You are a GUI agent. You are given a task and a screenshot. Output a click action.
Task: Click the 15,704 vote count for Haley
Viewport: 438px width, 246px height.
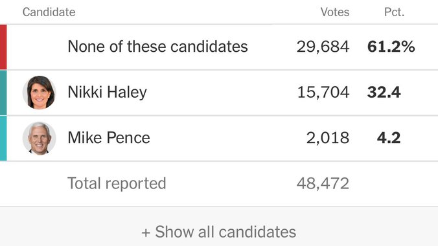tap(323, 92)
